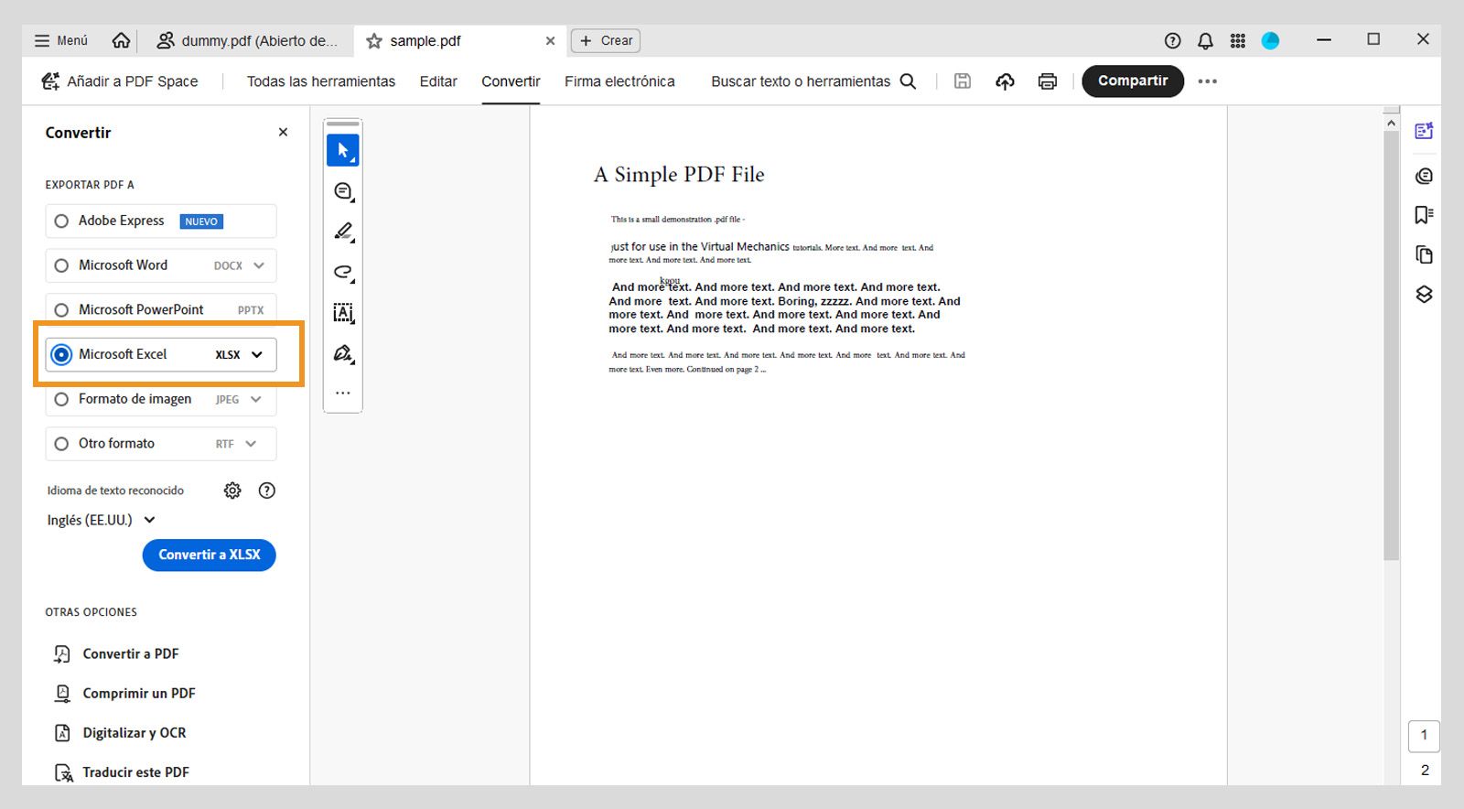Click the scroll up arrow
1464x809 pixels.
click(1391, 123)
